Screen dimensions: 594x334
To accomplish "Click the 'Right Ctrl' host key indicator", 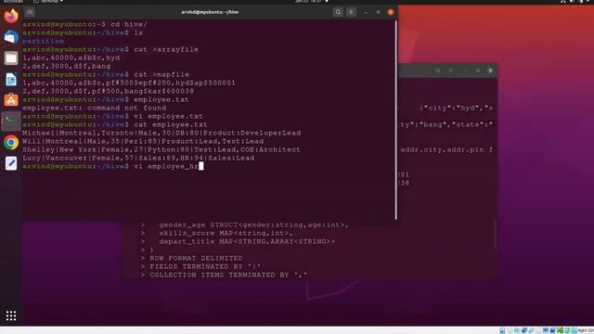I will (x=586, y=330).
